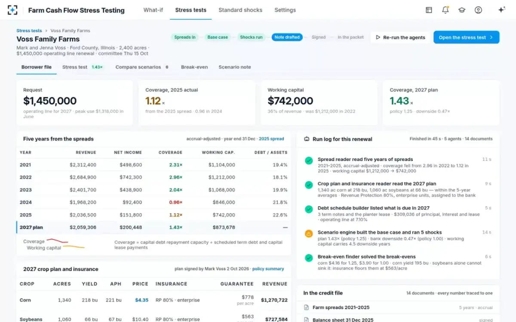The image size is (516, 322).
Task: Open the graduation cap learning icon
Action: click(x=462, y=10)
